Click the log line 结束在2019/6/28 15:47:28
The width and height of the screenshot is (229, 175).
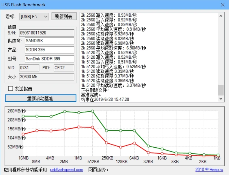point(105,99)
